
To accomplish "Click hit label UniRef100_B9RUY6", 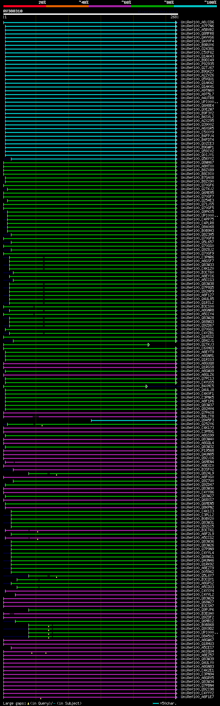I will pyautogui.click(x=197, y=45).
